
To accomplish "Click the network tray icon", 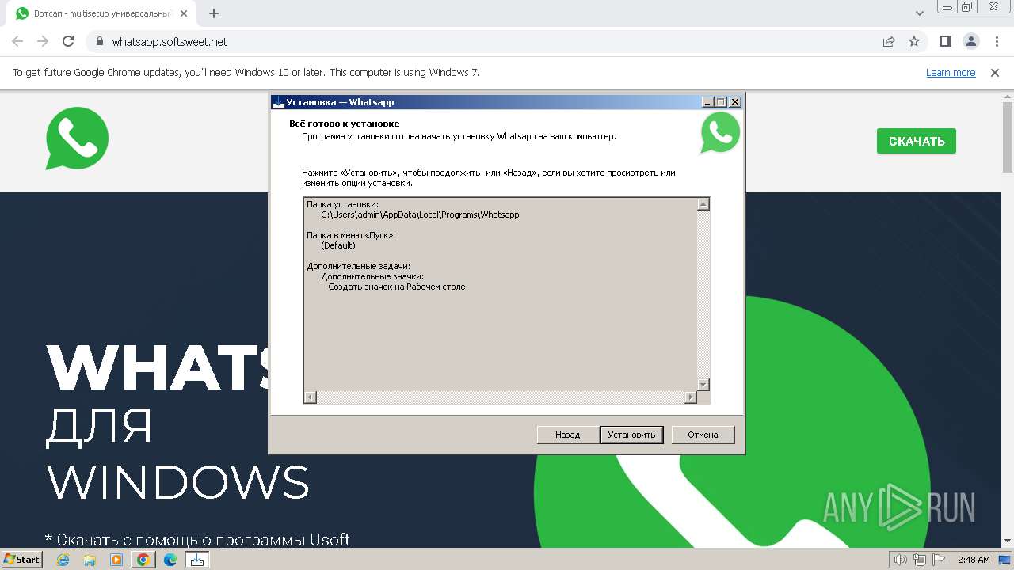I will (920, 560).
